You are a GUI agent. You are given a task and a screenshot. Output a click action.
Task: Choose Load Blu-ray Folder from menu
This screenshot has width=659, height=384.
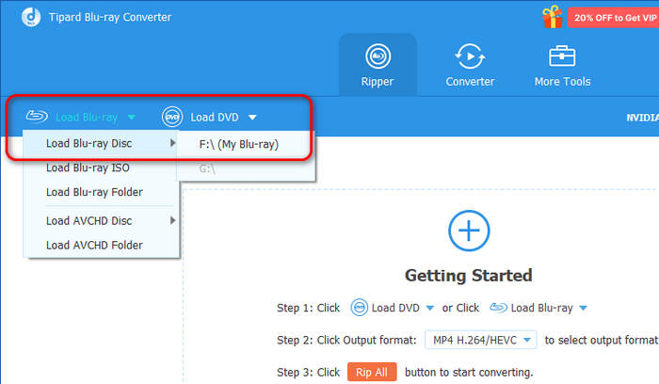(x=101, y=192)
